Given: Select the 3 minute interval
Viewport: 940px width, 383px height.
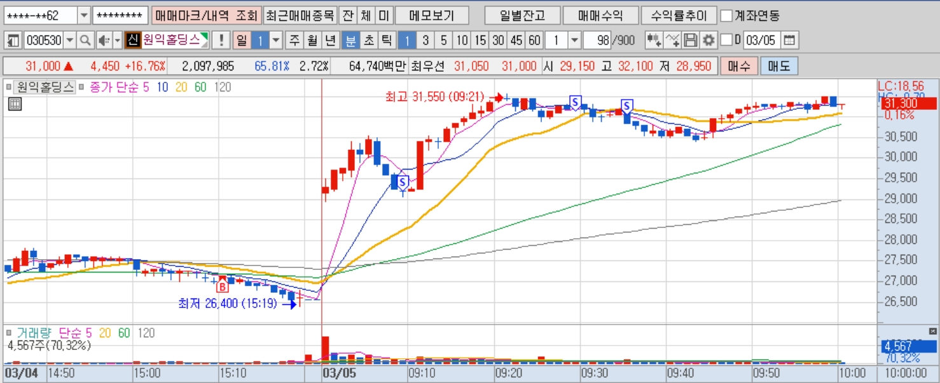Looking at the screenshot, I should tap(425, 41).
